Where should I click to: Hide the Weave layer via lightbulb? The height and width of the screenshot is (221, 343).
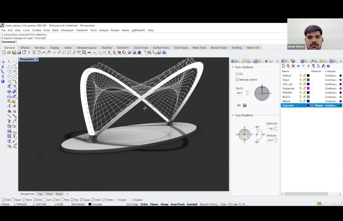click(301, 101)
